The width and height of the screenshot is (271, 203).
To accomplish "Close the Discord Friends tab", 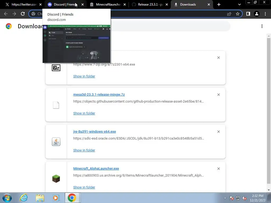I will tap(83, 4).
